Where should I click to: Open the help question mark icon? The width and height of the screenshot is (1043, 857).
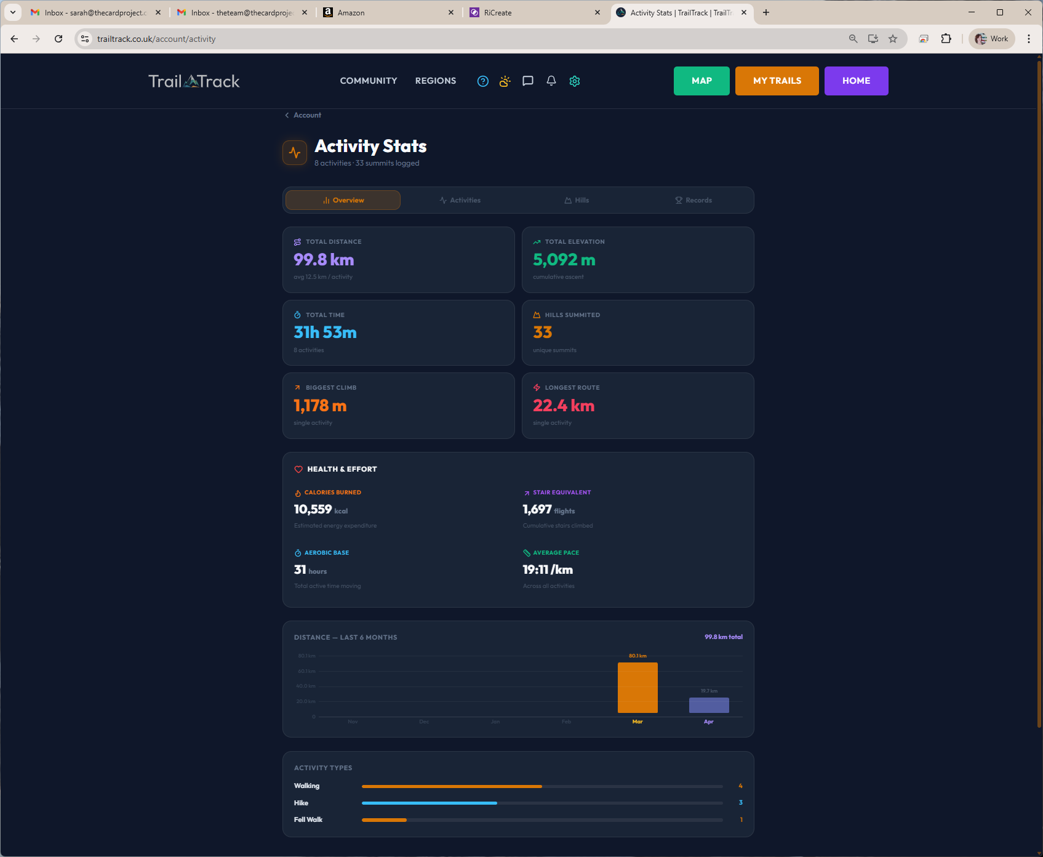tap(483, 81)
